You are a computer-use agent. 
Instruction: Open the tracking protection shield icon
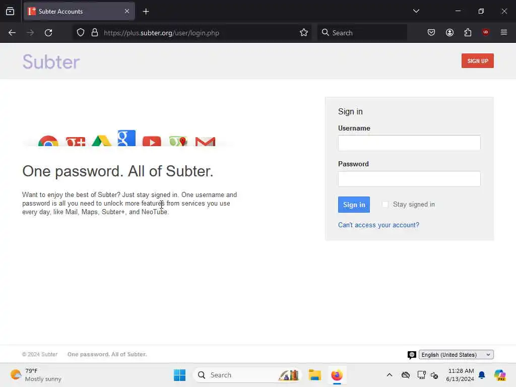81,33
